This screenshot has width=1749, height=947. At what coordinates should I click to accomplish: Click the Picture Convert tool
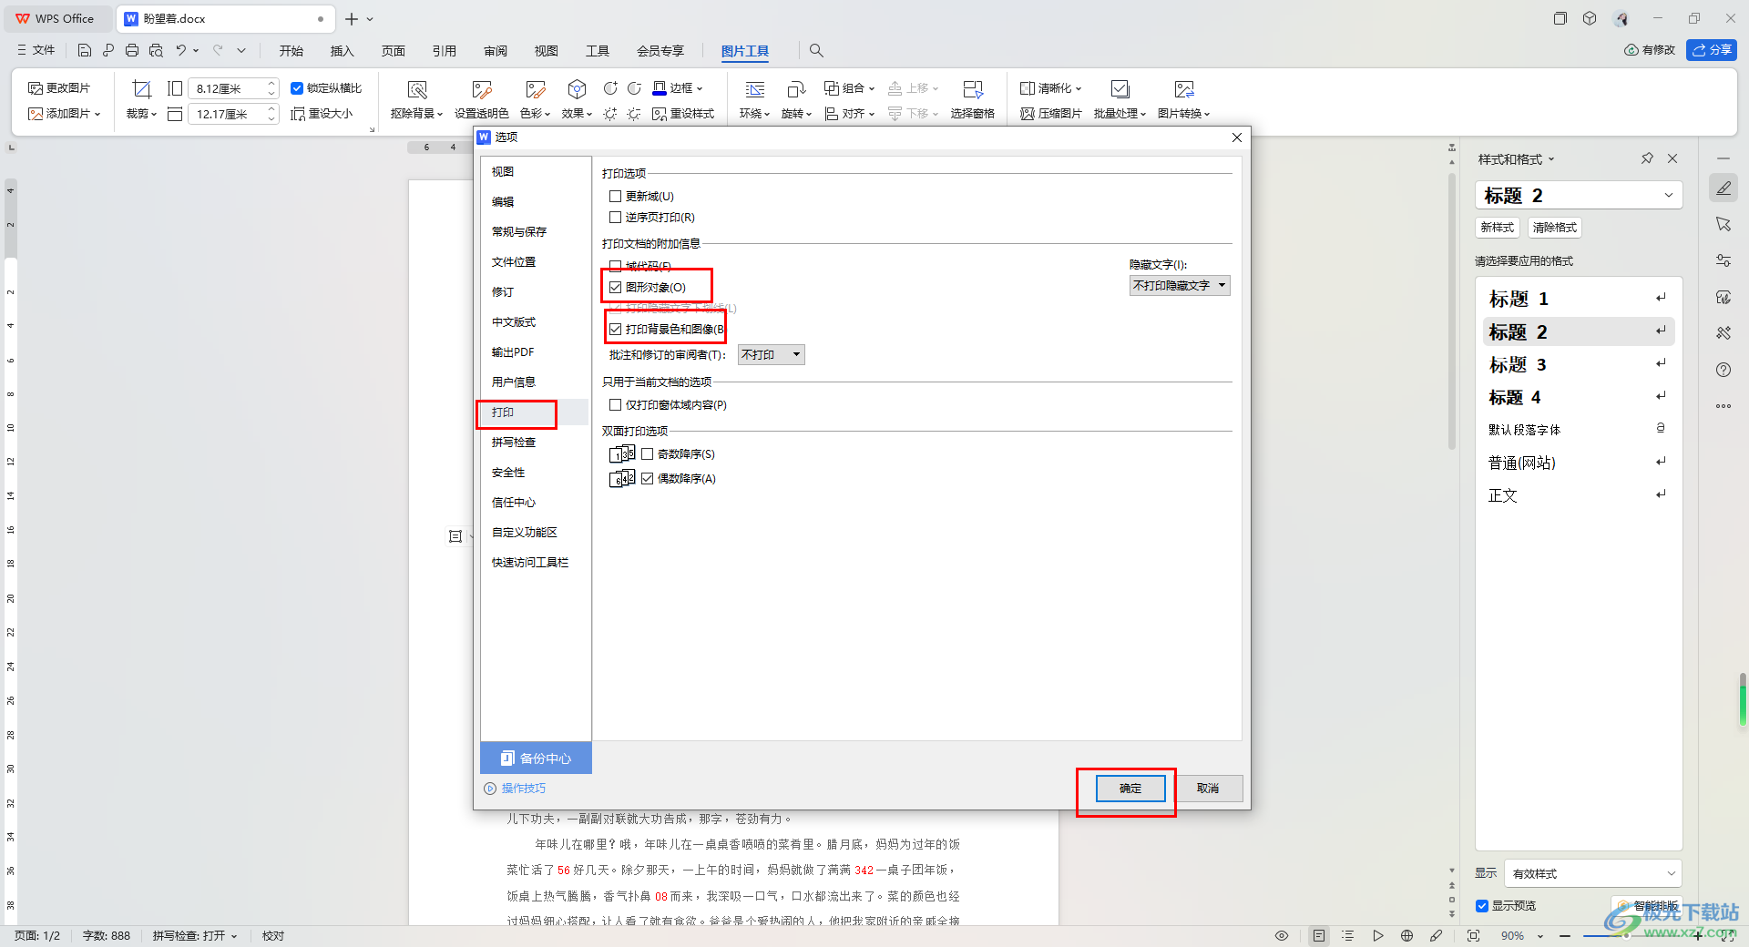tap(1183, 98)
